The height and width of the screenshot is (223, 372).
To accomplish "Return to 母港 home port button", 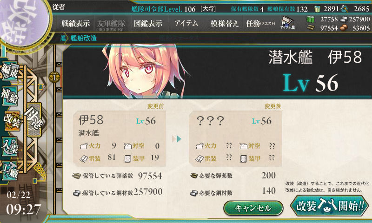I will point(34,119).
